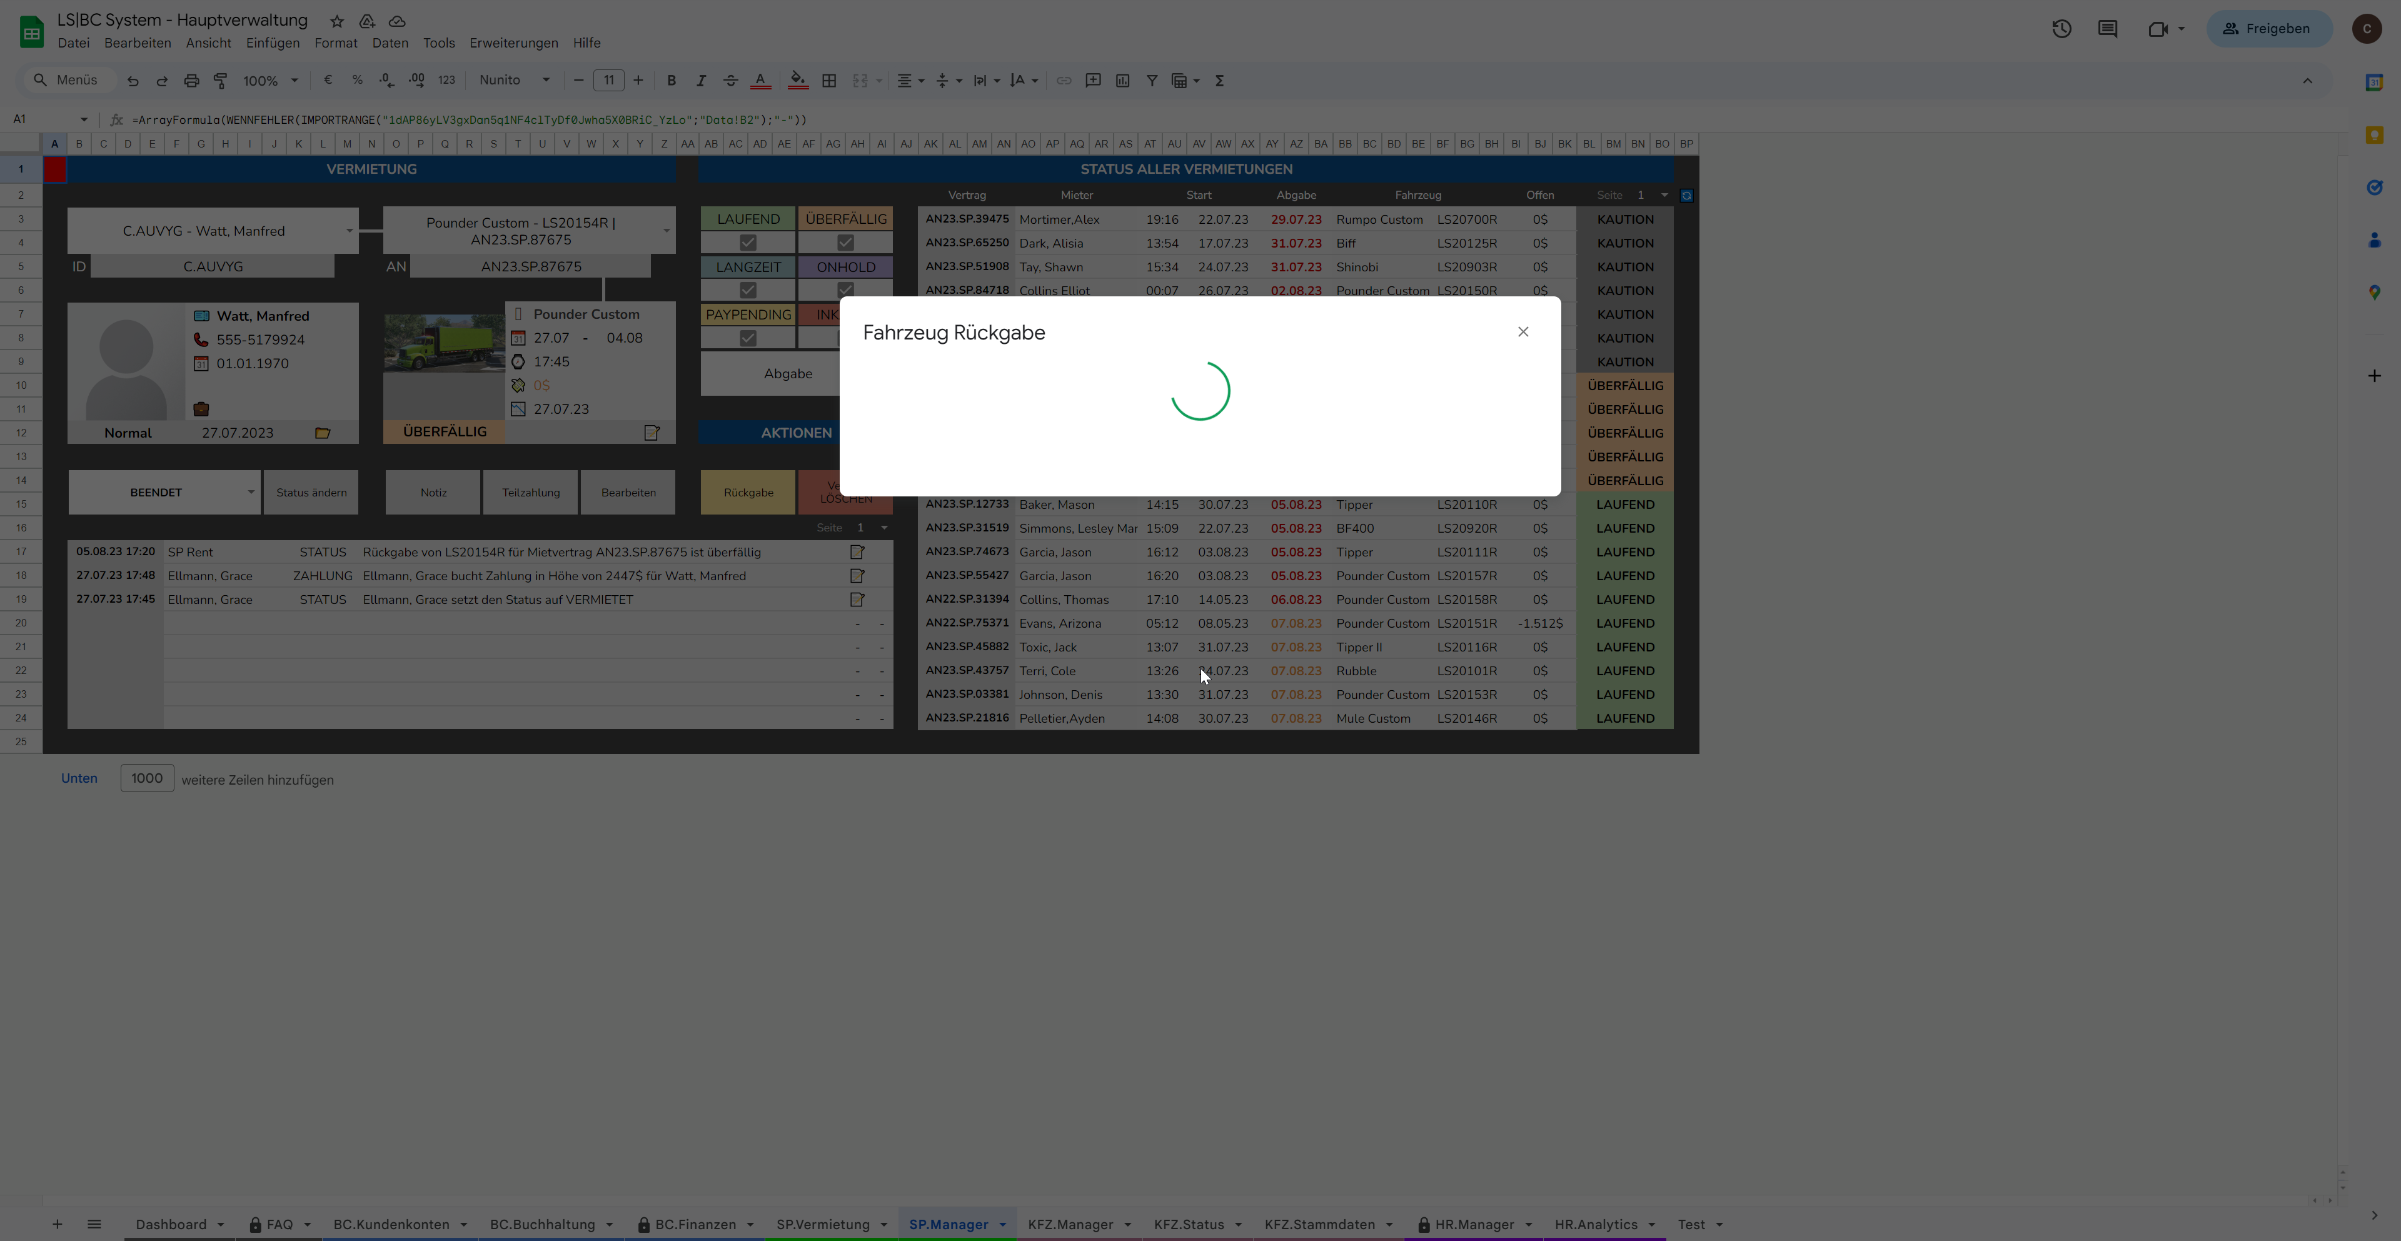The height and width of the screenshot is (1241, 2401).
Task: Toggle italic formatting
Action: [701, 80]
